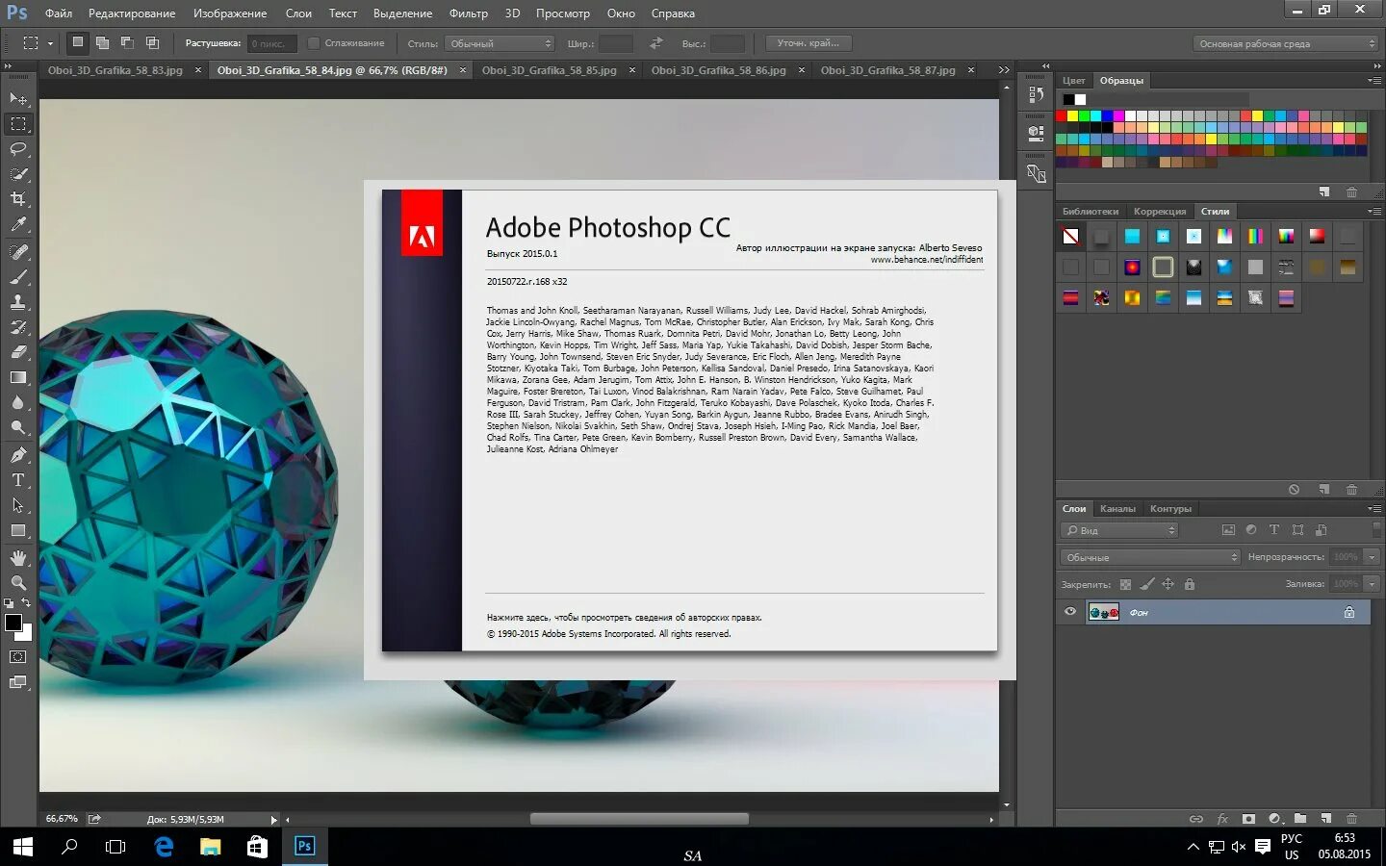1386x866 pixels.
Task: Select the Path Selection tool
Action: pos(18,505)
